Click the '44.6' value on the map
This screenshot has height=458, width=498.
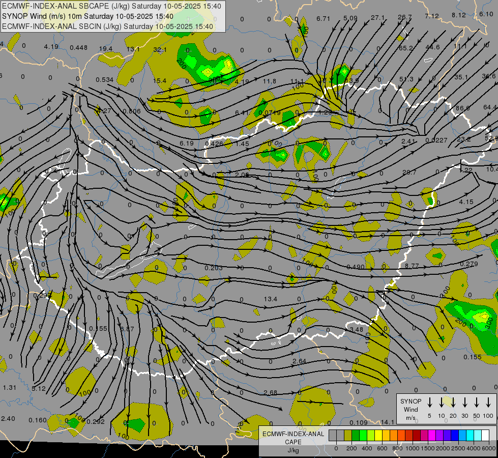tap(432, 47)
